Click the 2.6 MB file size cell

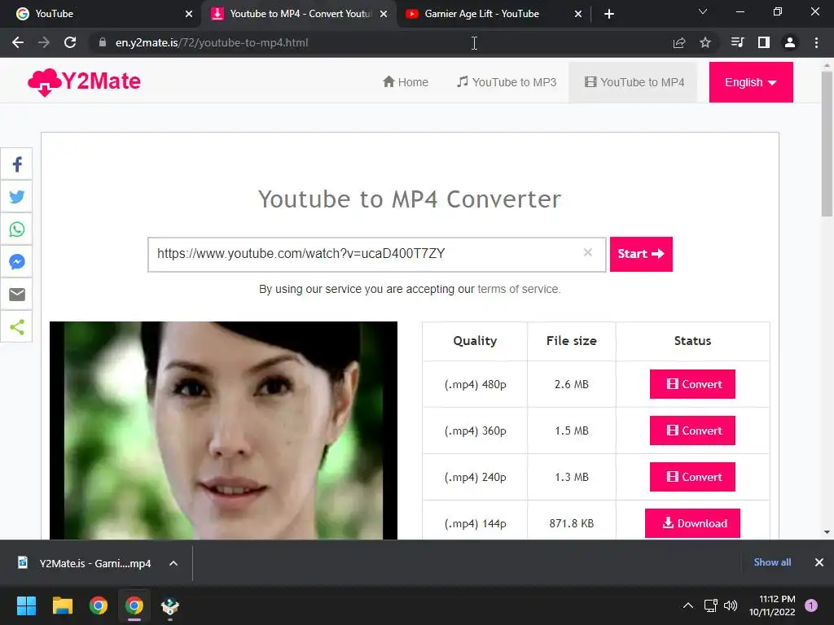coord(571,384)
